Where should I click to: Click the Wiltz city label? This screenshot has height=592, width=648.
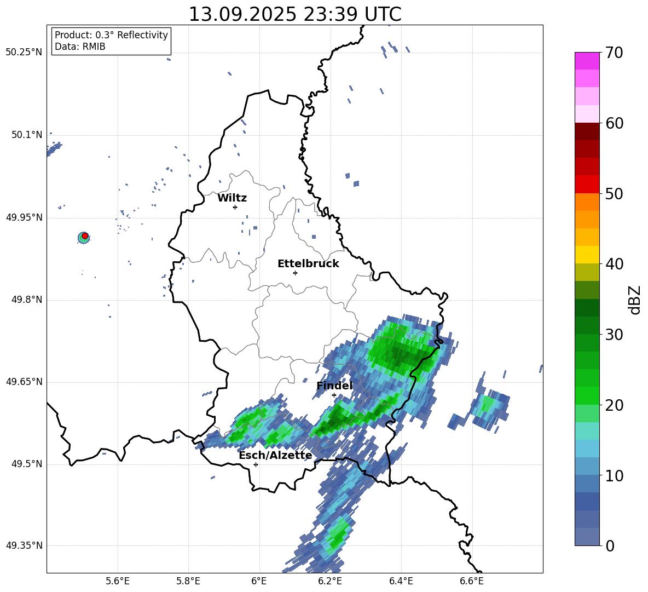[x=232, y=198]
